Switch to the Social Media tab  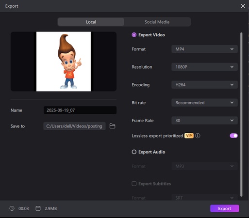[x=157, y=22]
